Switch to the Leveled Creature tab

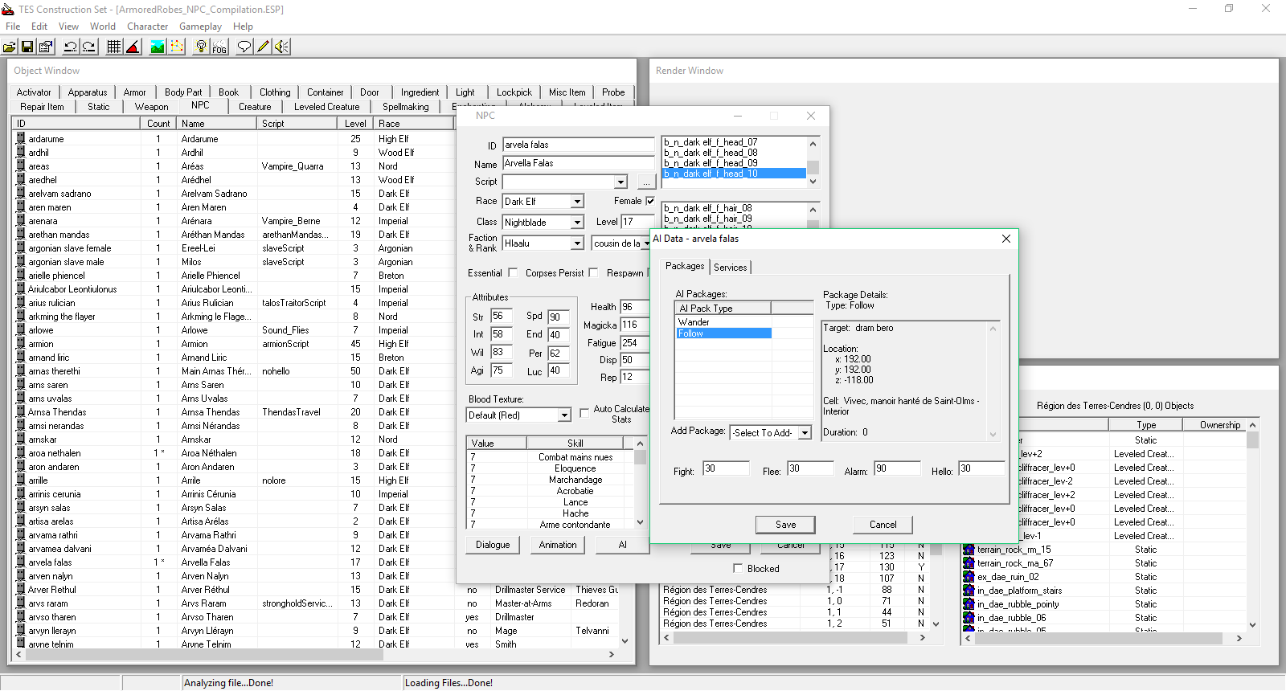tap(326, 107)
